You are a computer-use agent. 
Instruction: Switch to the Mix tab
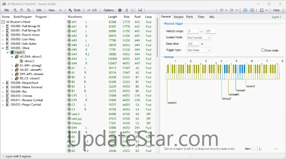pyautogui.click(x=212, y=17)
